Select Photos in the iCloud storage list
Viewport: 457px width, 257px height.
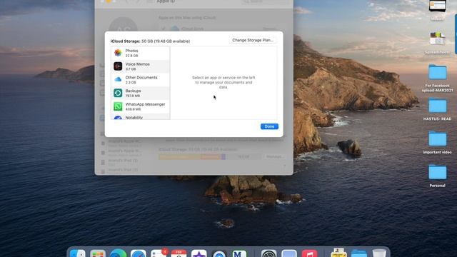tap(140, 53)
